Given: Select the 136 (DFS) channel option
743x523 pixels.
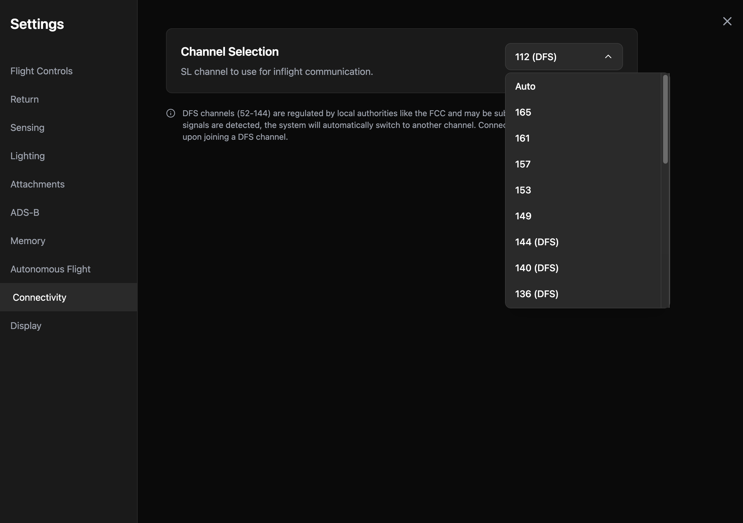Looking at the screenshot, I should (583, 294).
